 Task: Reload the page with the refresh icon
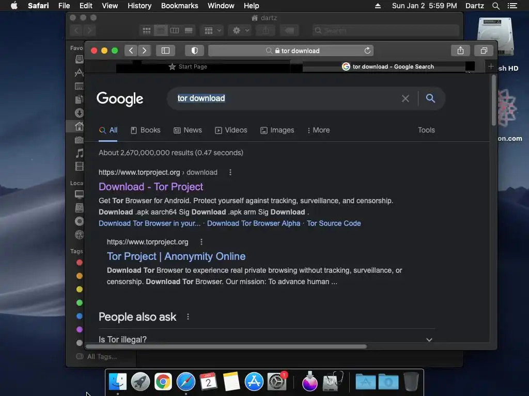[367, 51]
